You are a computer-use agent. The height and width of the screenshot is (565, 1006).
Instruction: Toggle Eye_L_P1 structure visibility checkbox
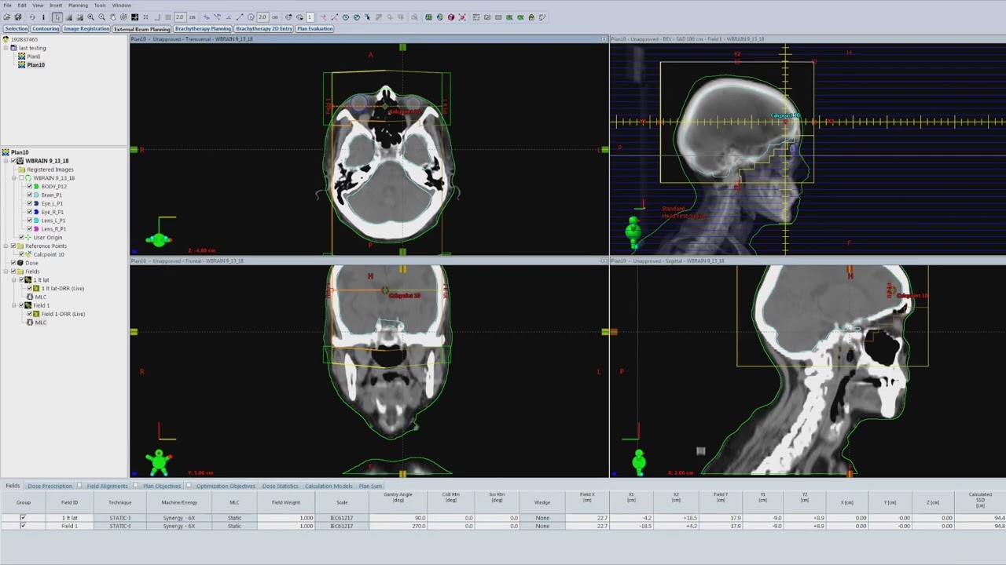[29, 203]
